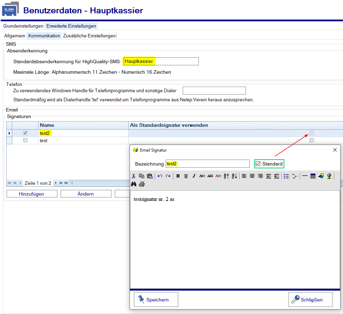343x314 pixels.
Task: Click the Bezeichnung input field containing test2
Action: [x=207, y=163]
